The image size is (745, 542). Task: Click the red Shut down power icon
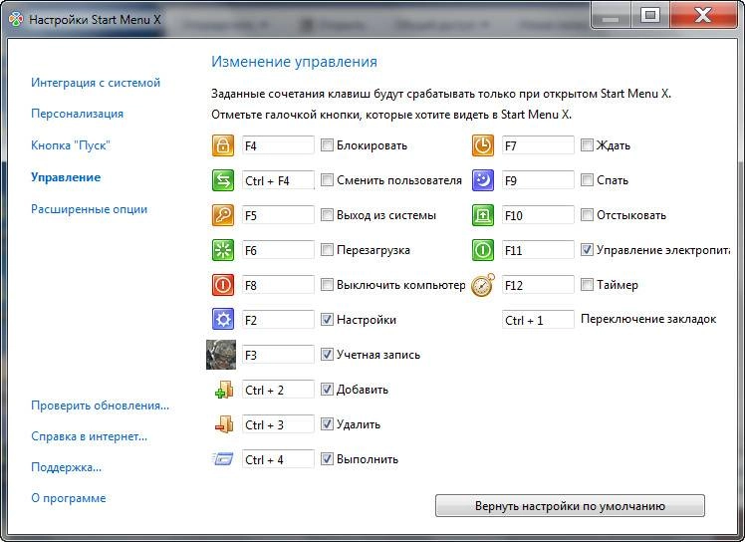pos(223,285)
